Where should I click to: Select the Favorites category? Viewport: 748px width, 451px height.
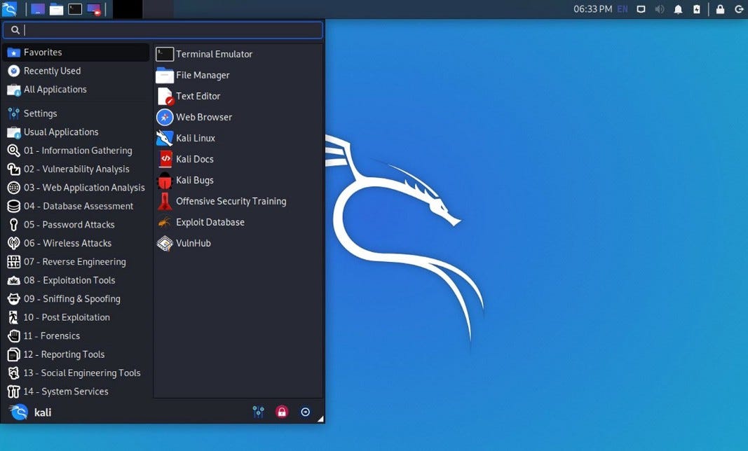click(x=76, y=53)
